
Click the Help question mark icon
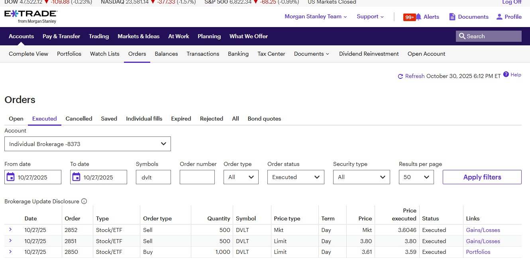coord(506,74)
